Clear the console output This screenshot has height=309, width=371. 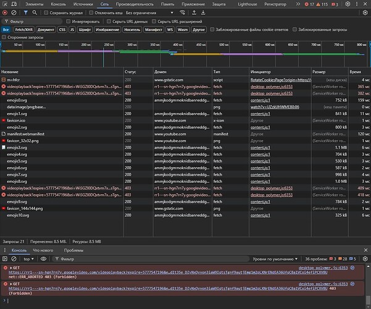click(14, 259)
